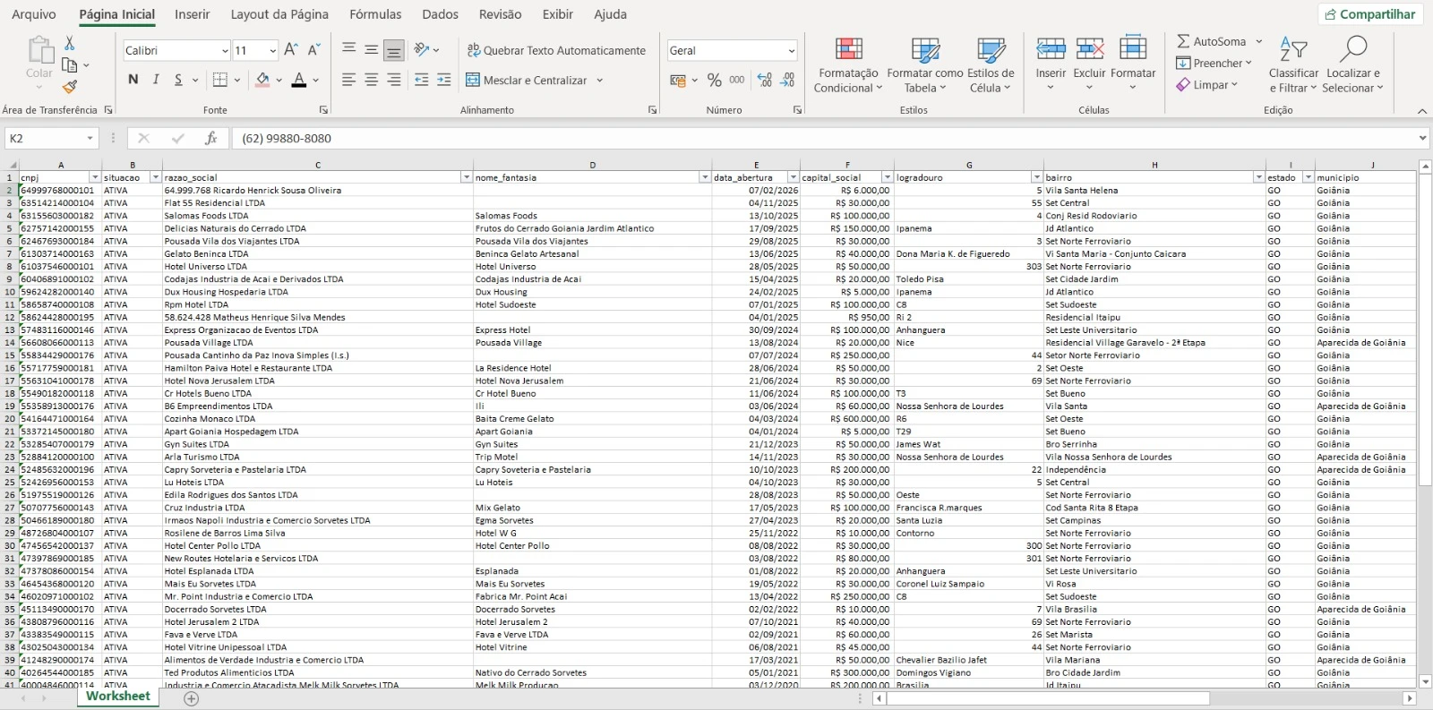Screen dimensions: 1433x710
Task: Click the Compartilhar button
Action: coord(1370,14)
